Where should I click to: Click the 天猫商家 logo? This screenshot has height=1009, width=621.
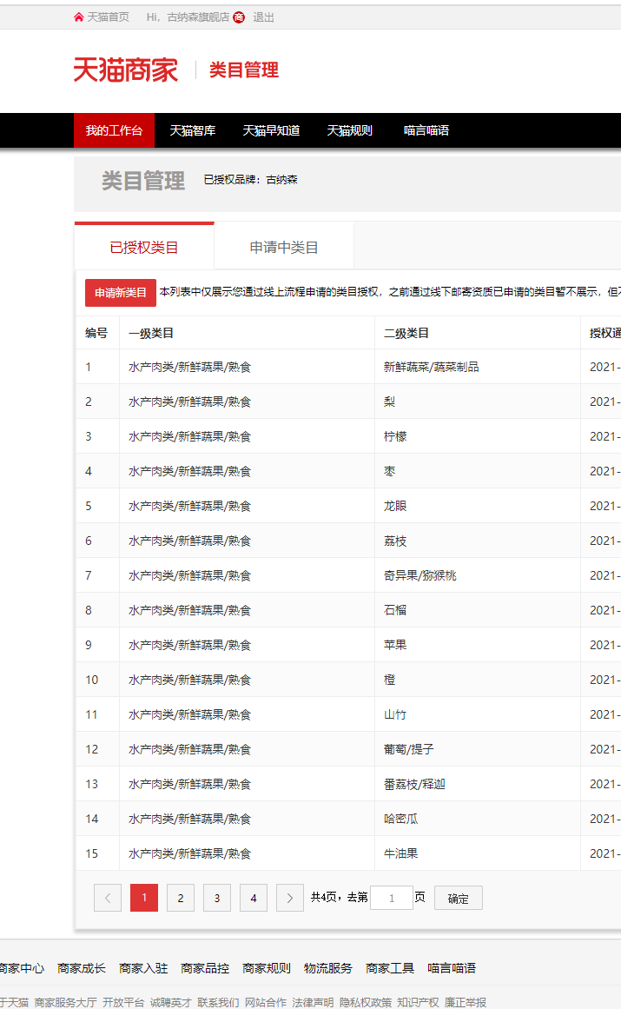tap(125, 70)
